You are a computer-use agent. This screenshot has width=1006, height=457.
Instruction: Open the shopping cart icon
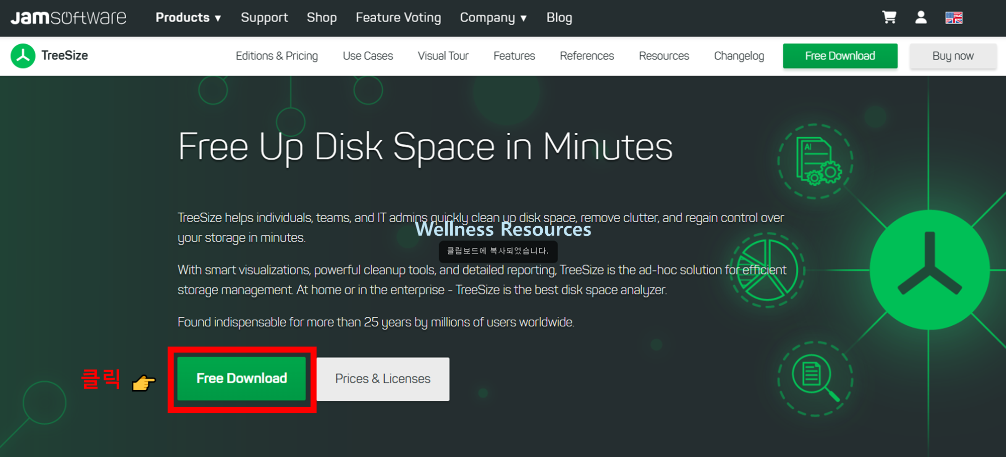pos(889,18)
